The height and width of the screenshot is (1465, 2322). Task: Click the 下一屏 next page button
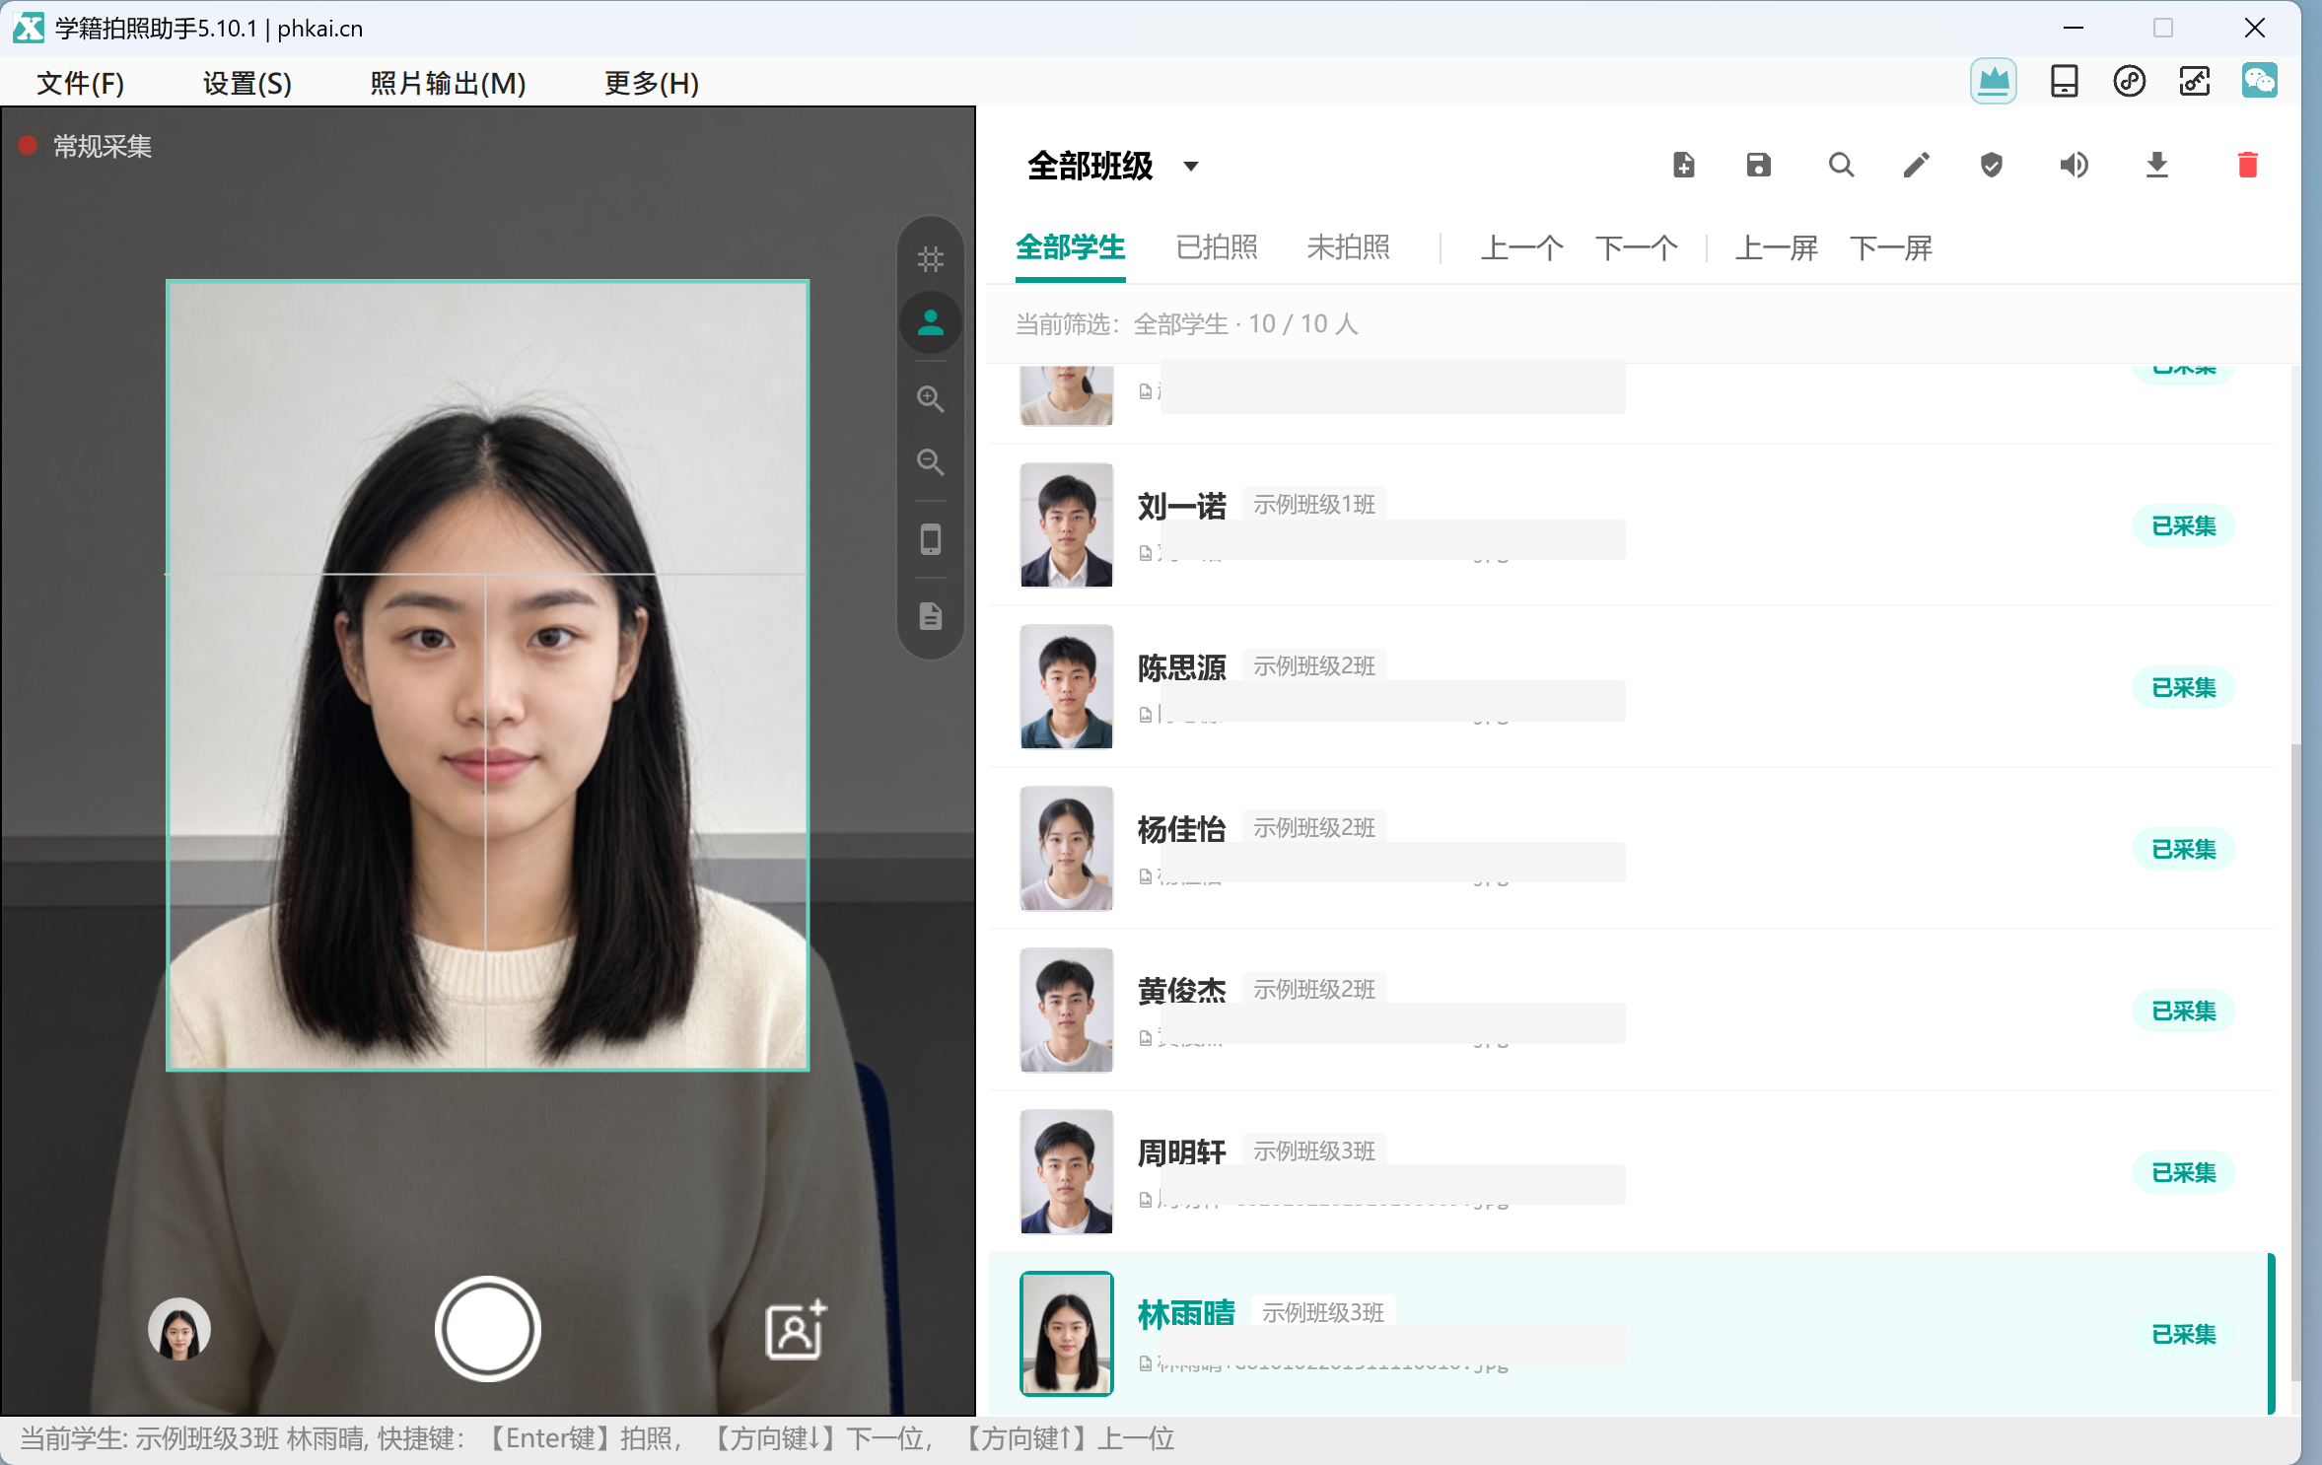pos(1890,247)
